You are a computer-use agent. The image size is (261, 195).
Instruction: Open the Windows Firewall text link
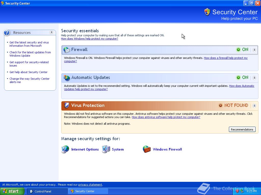167,149
